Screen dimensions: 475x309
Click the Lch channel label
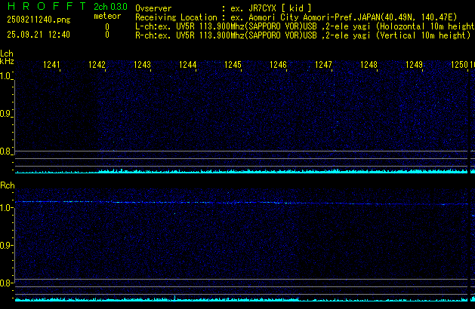[7, 54]
